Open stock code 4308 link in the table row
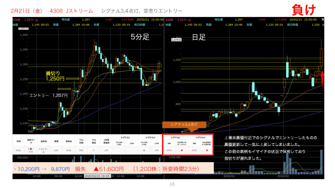Image resolution: width=335 pixels, height=188 pixels. [31, 152]
